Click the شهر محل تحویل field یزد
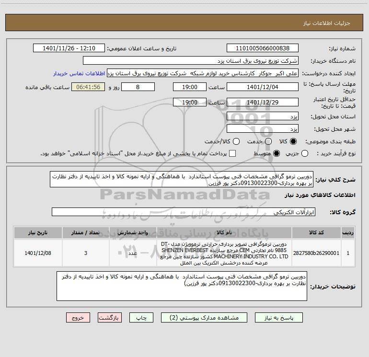The image size is (369, 357). [x=263, y=129]
